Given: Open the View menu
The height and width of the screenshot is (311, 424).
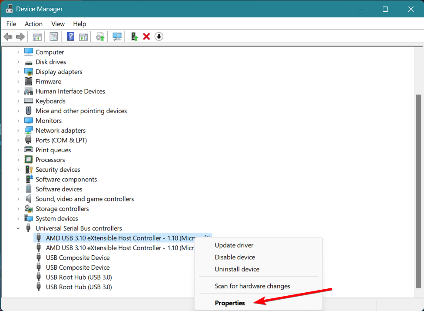Looking at the screenshot, I should 58,24.
